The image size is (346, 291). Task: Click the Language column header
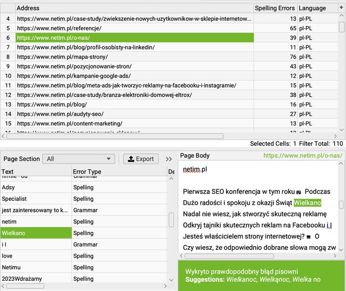pos(312,8)
